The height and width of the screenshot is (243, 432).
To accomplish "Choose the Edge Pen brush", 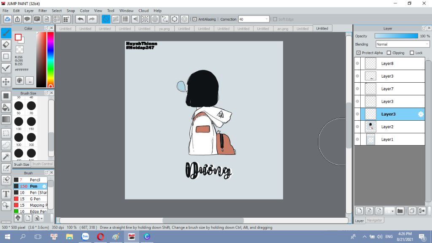I will (x=30, y=211).
